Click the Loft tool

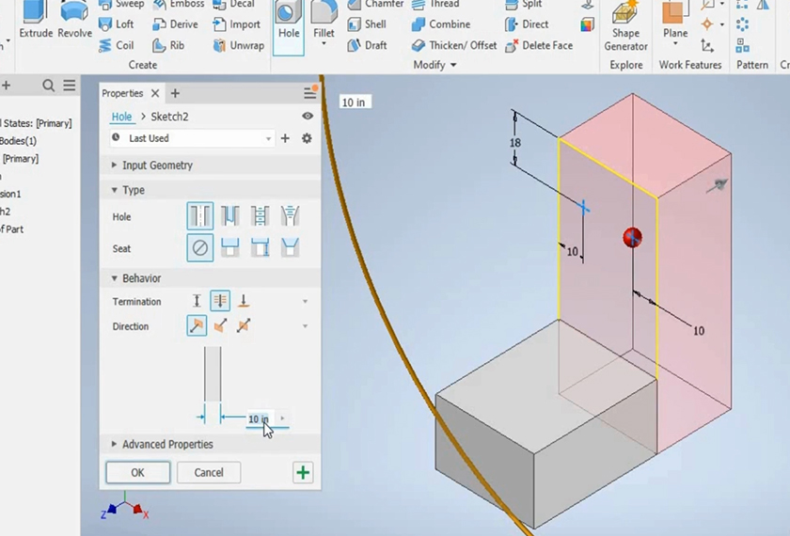pos(116,24)
